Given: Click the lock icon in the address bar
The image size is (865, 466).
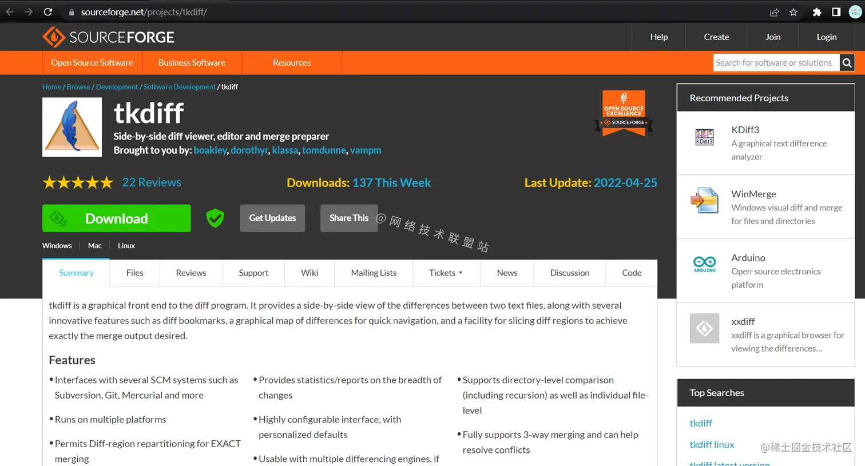Looking at the screenshot, I should coord(72,12).
